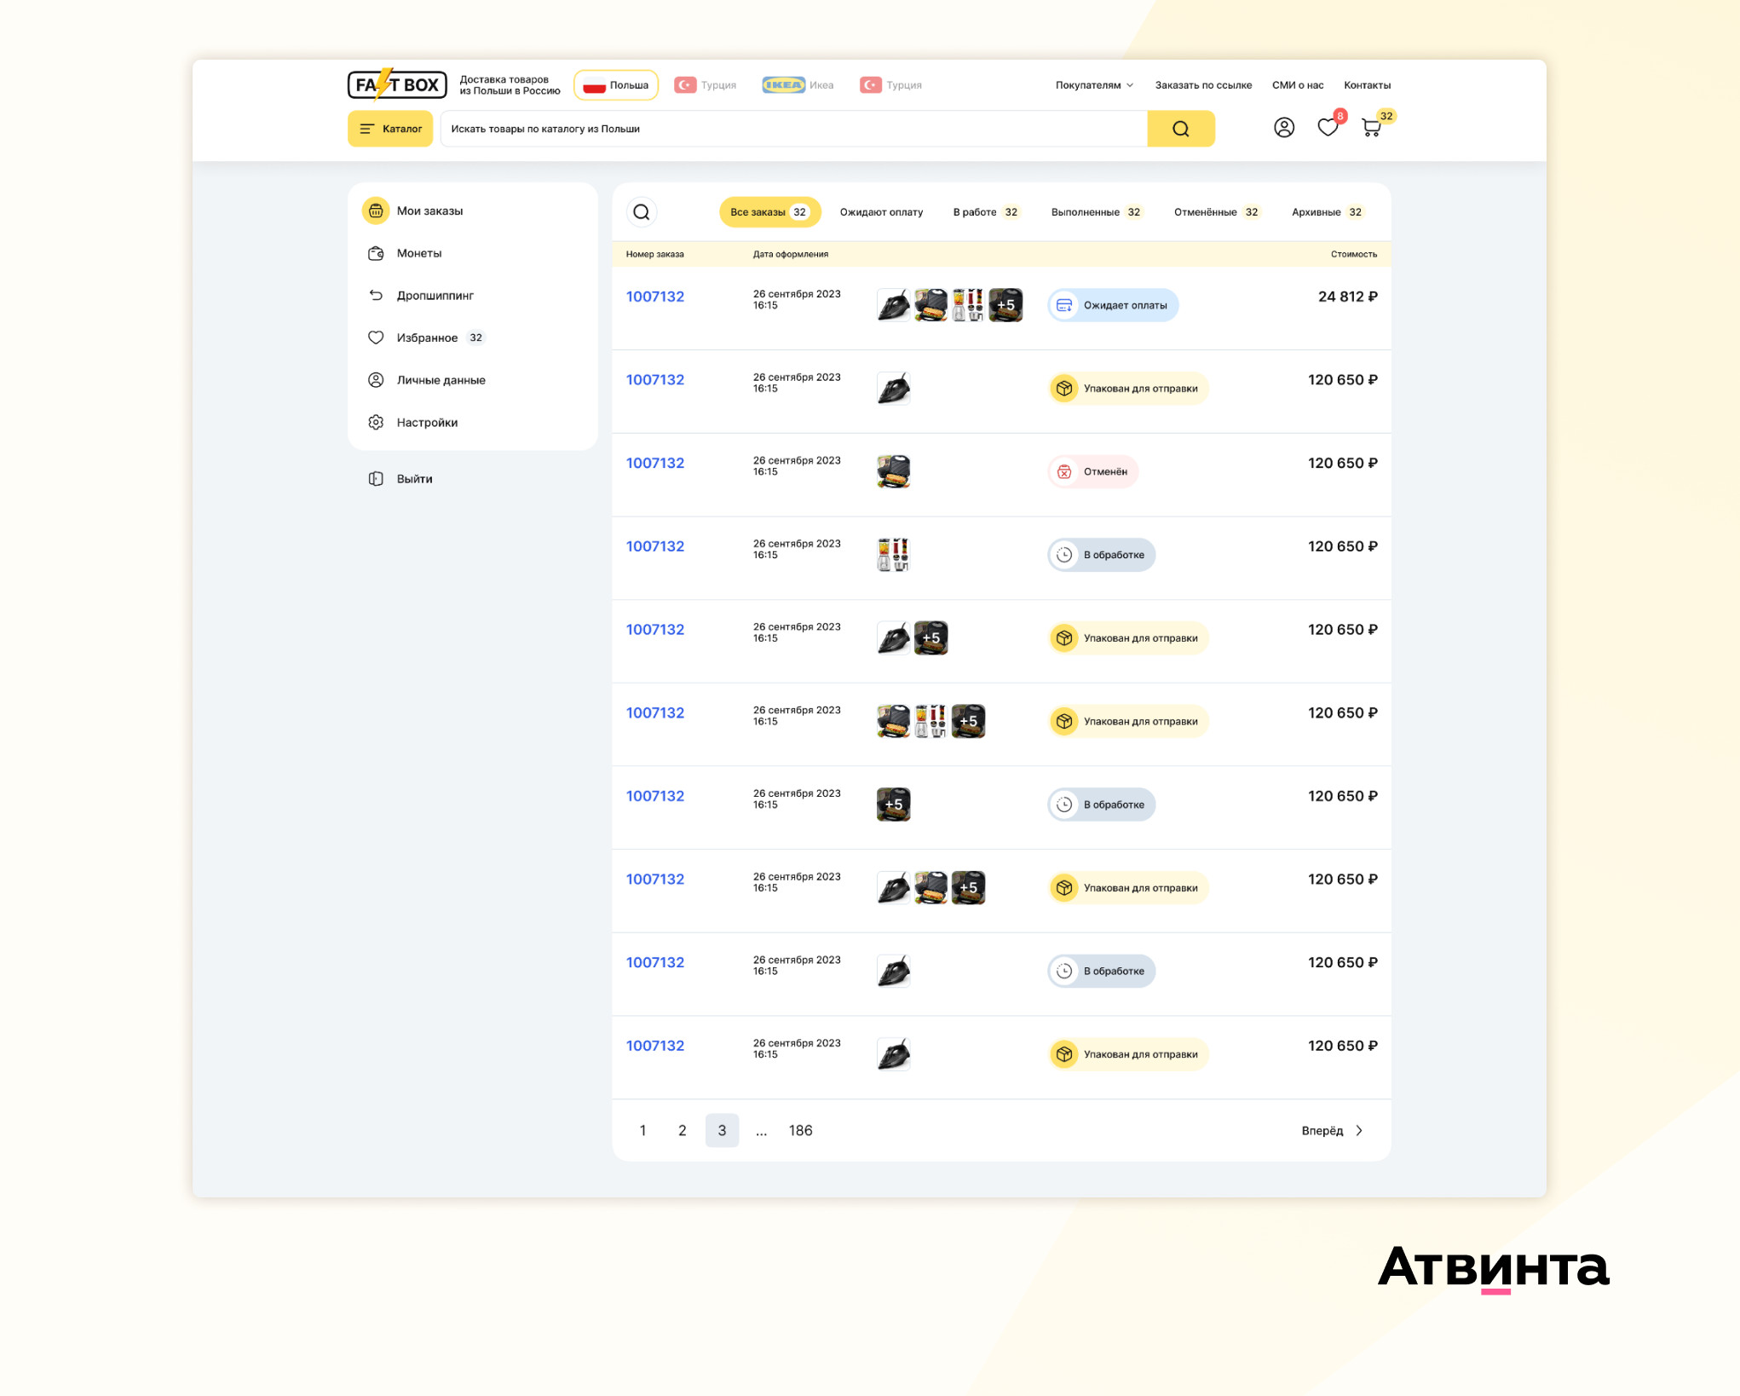Open favorites heart icon with badge

pyautogui.click(x=1327, y=128)
